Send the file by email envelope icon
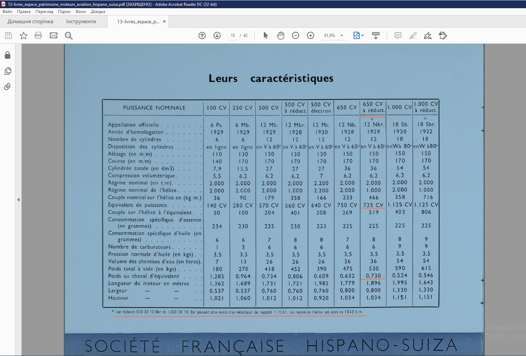Image resolution: width=526 pixels, height=356 pixels. (54, 36)
